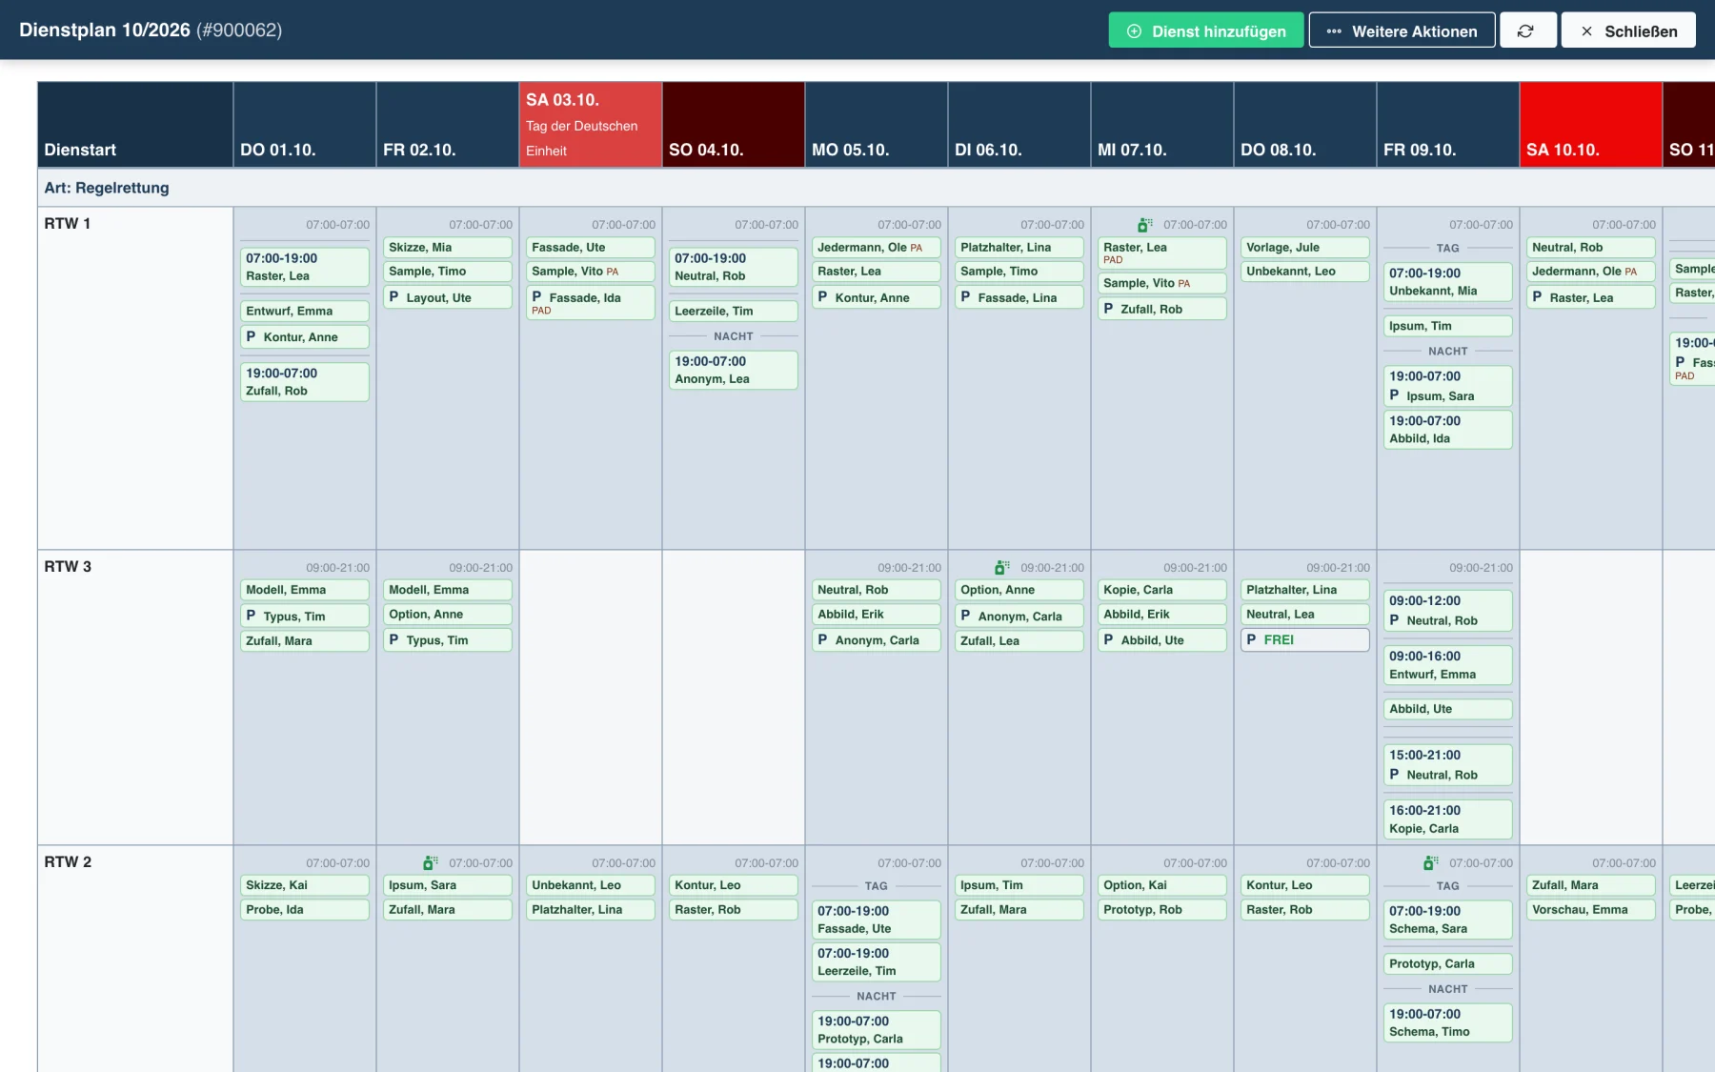Select Prototyp, Carla night shift in RTW 2 MO 05.10.

click(876, 1030)
